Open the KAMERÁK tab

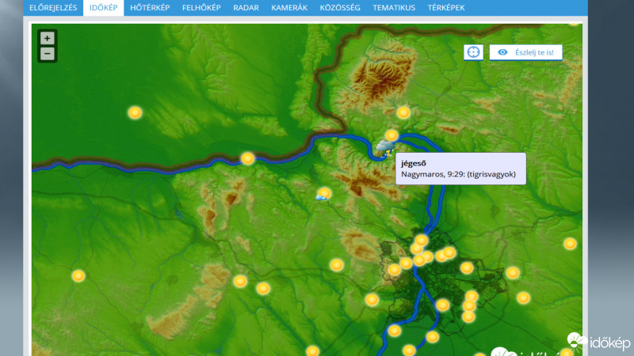click(289, 8)
